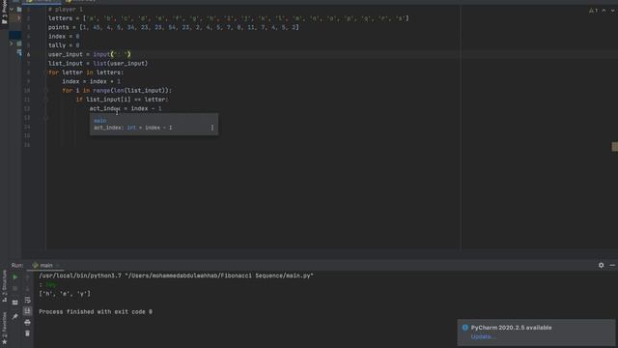Click the 'for letter in letters:' line
The image size is (618, 348).
[86, 72]
